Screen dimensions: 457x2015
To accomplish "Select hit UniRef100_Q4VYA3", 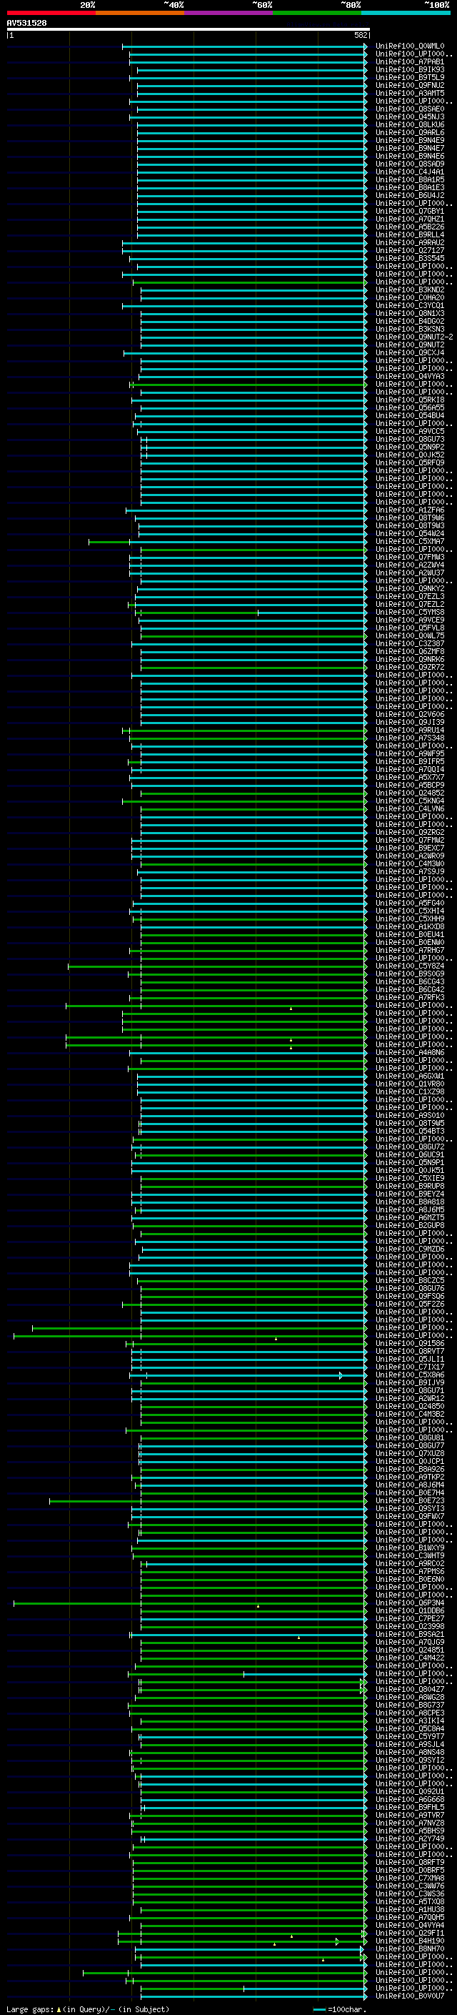I will click(410, 376).
